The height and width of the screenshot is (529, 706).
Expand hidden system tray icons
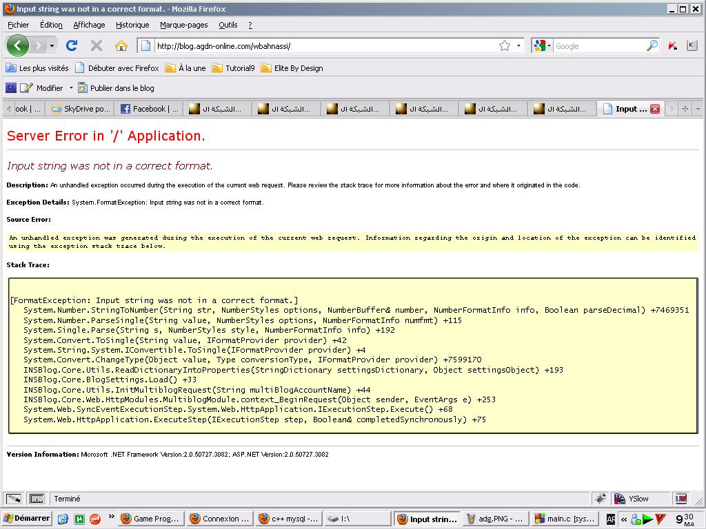point(623,519)
